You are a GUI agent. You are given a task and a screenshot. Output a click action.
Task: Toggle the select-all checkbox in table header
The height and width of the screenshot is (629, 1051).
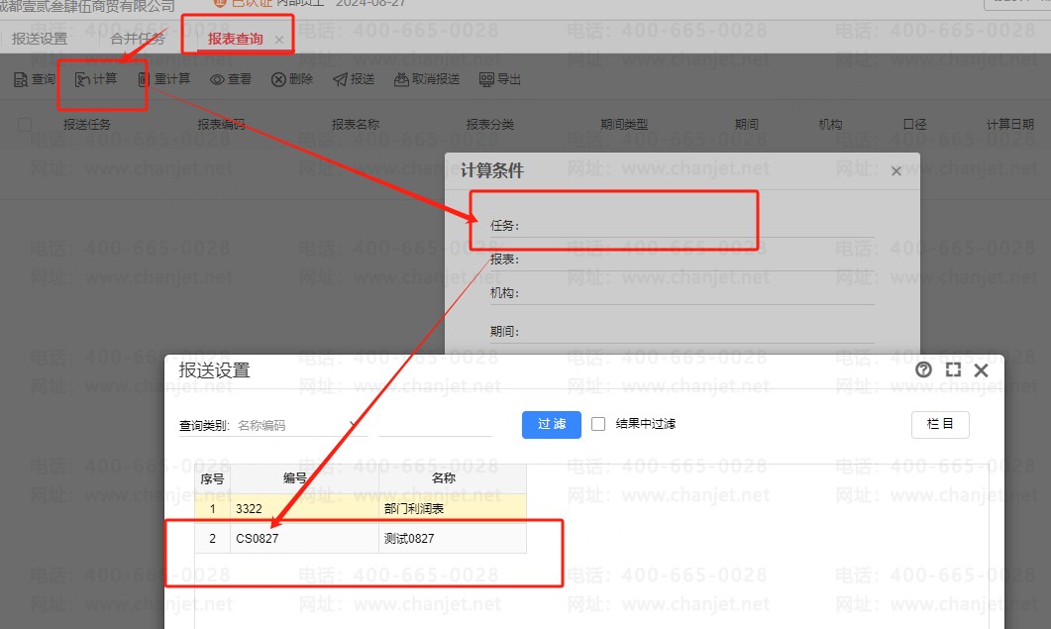tap(25, 124)
